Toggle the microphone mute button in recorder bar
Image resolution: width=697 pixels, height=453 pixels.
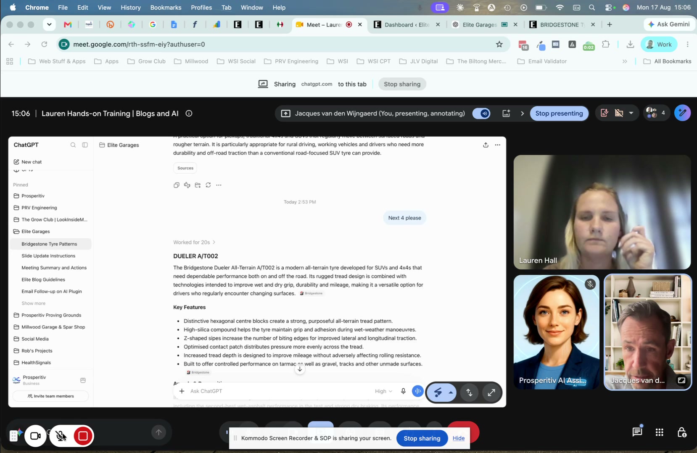coord(61,436)
